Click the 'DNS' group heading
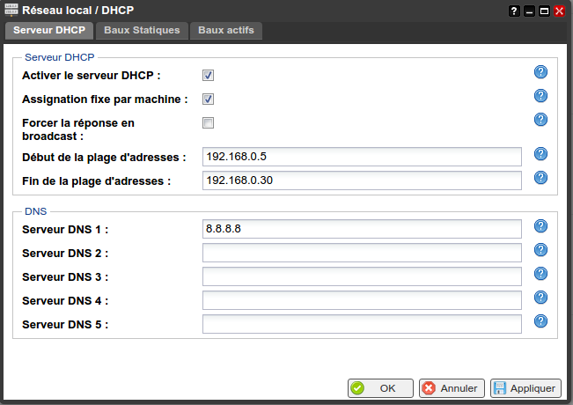This screenshot has height=405, width=573. [x=36, y=211]
